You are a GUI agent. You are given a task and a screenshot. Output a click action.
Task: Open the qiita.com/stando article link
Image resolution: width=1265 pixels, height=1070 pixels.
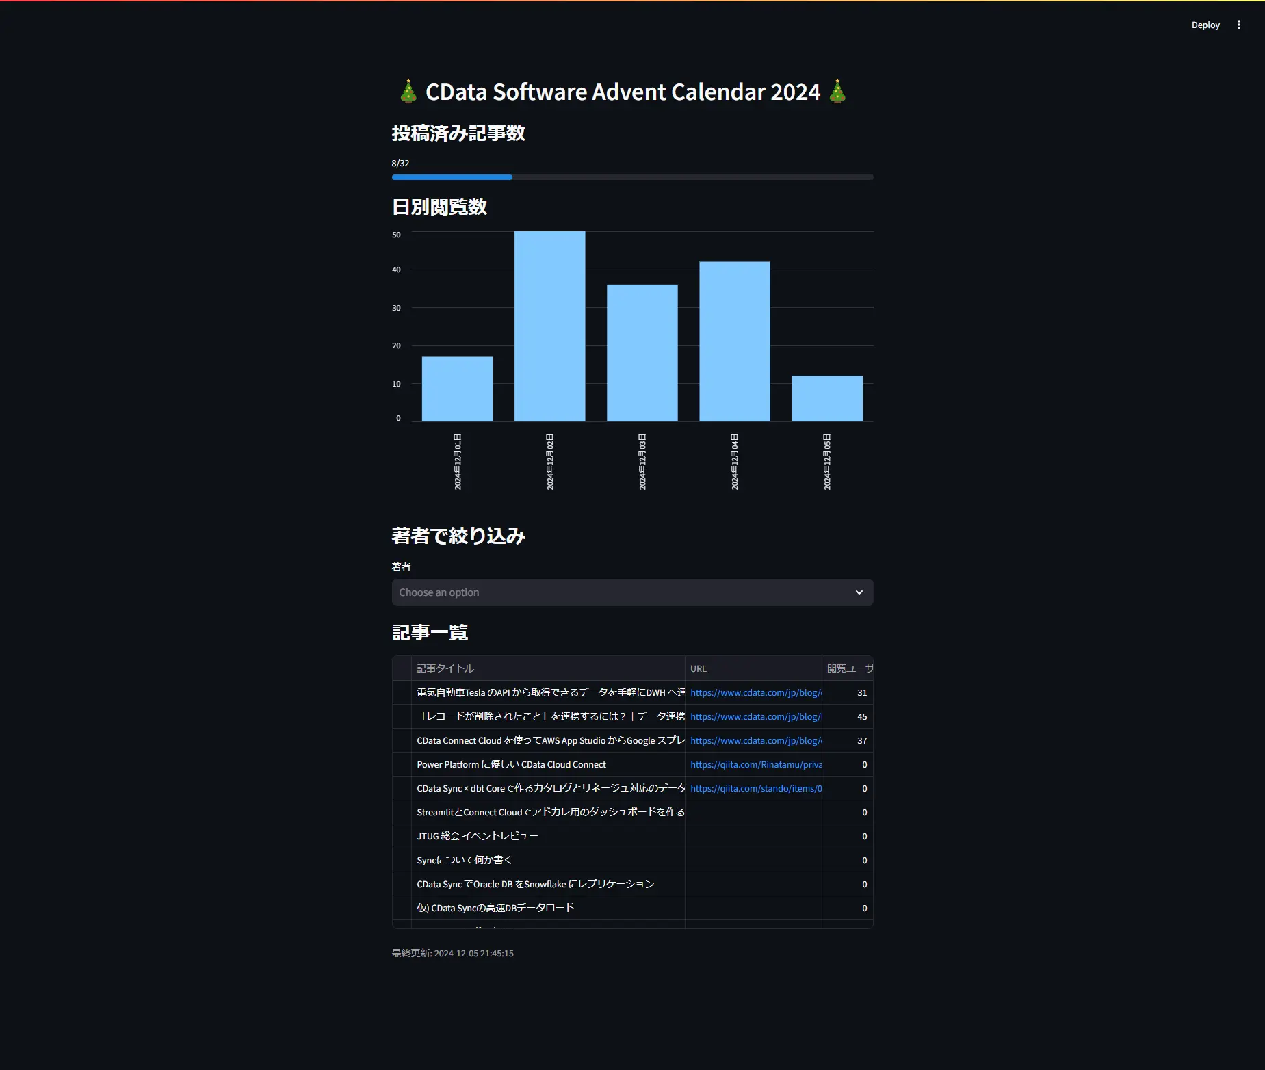[755, 788]
